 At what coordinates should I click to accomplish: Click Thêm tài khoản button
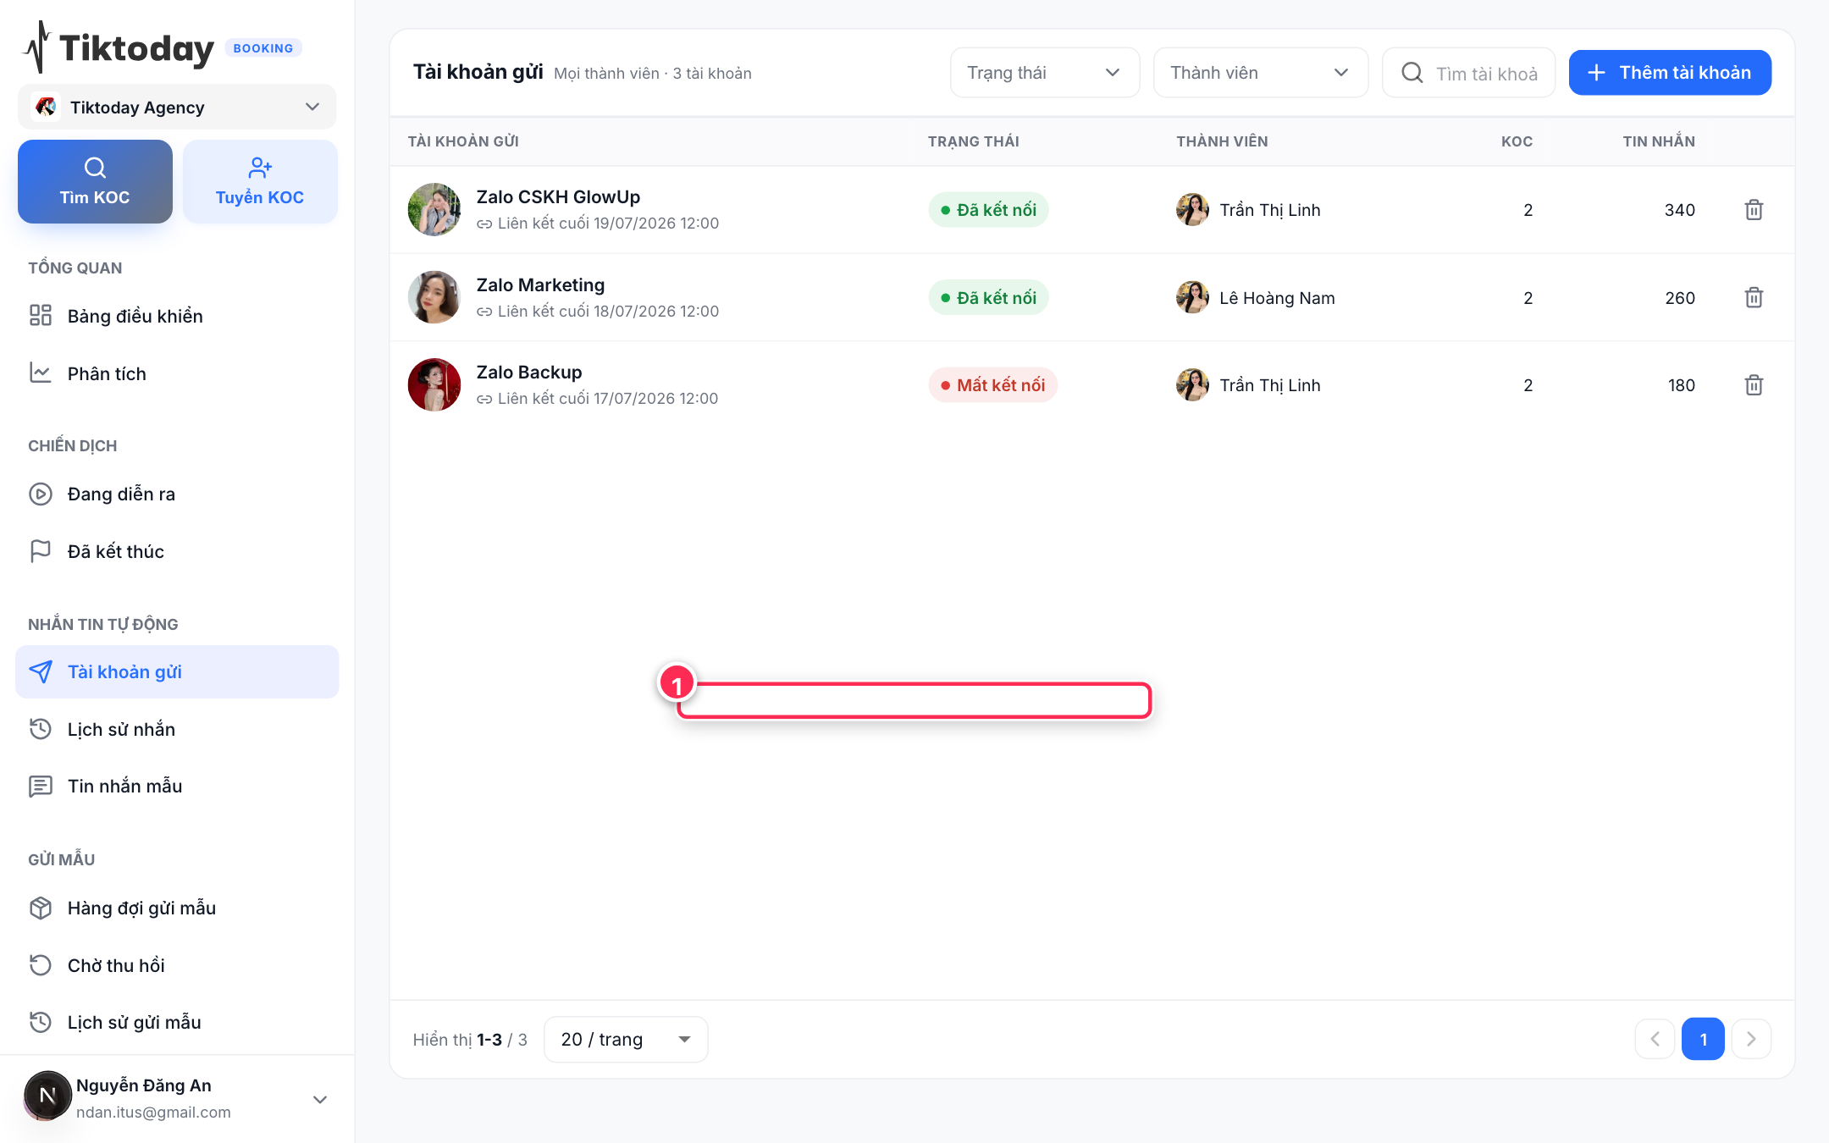[x=1669, y=73]
